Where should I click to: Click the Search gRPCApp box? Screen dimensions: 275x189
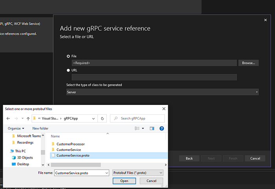pos(137,118)
